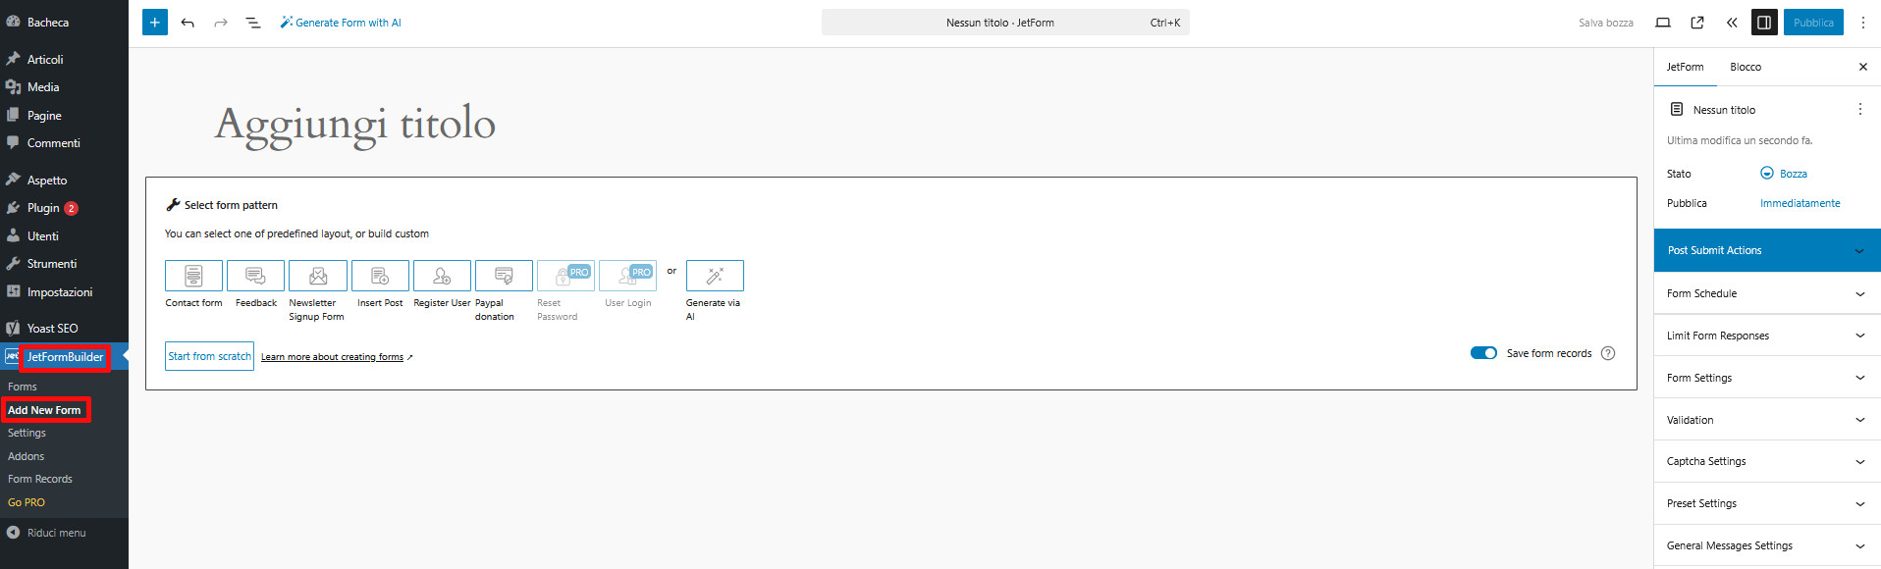Click Start from scratch button
This screenshot has width=1881, height=569.
pyautogui.click(x=209, y=356)
